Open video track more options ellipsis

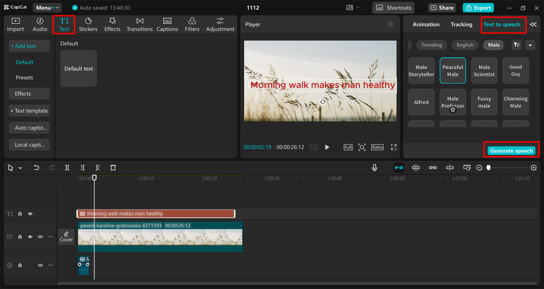(x=51, y=237)
